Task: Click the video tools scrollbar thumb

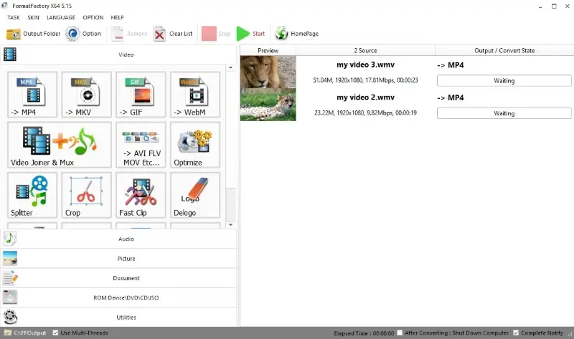Action: 230,204
